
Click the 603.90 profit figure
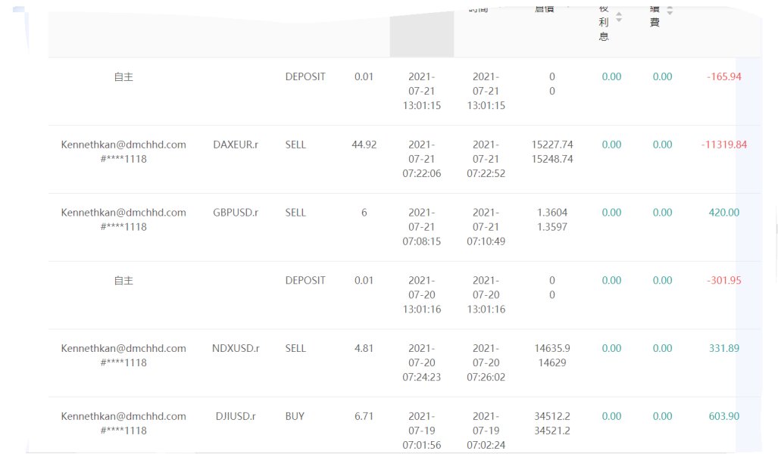coord(723,416)
